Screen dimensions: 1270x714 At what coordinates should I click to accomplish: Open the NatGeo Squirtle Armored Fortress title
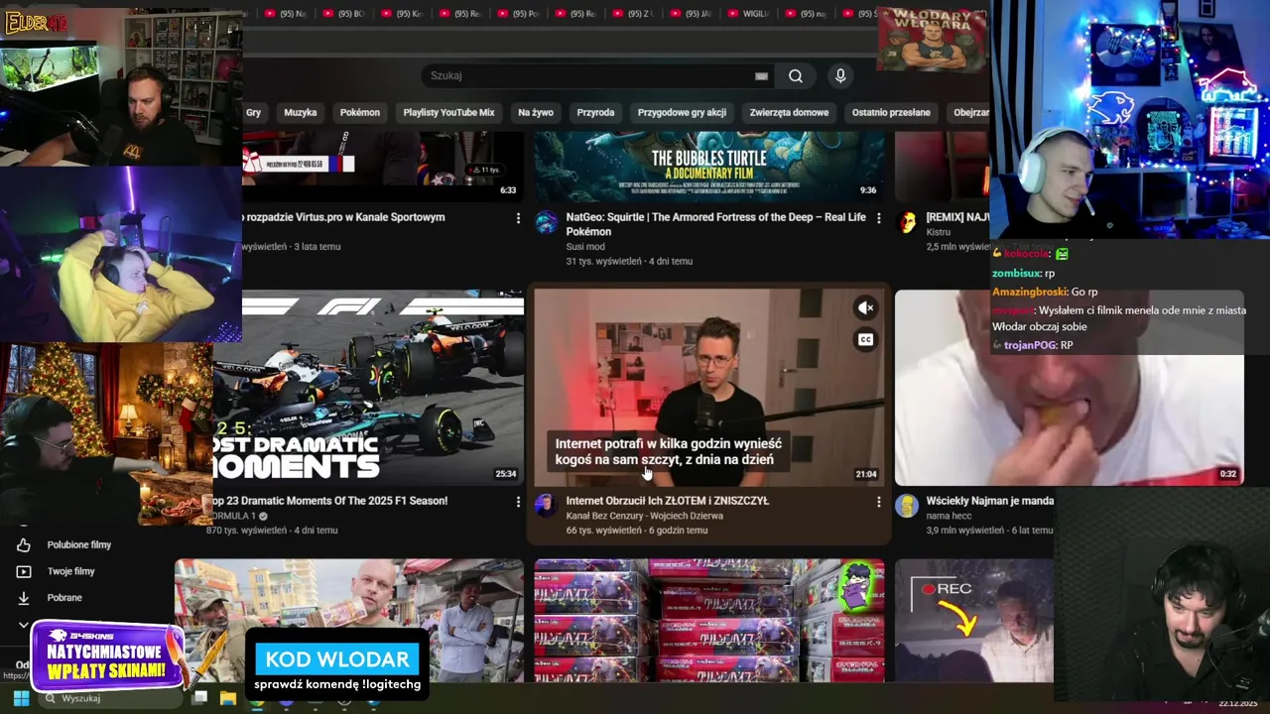click(x=715, y=224)
